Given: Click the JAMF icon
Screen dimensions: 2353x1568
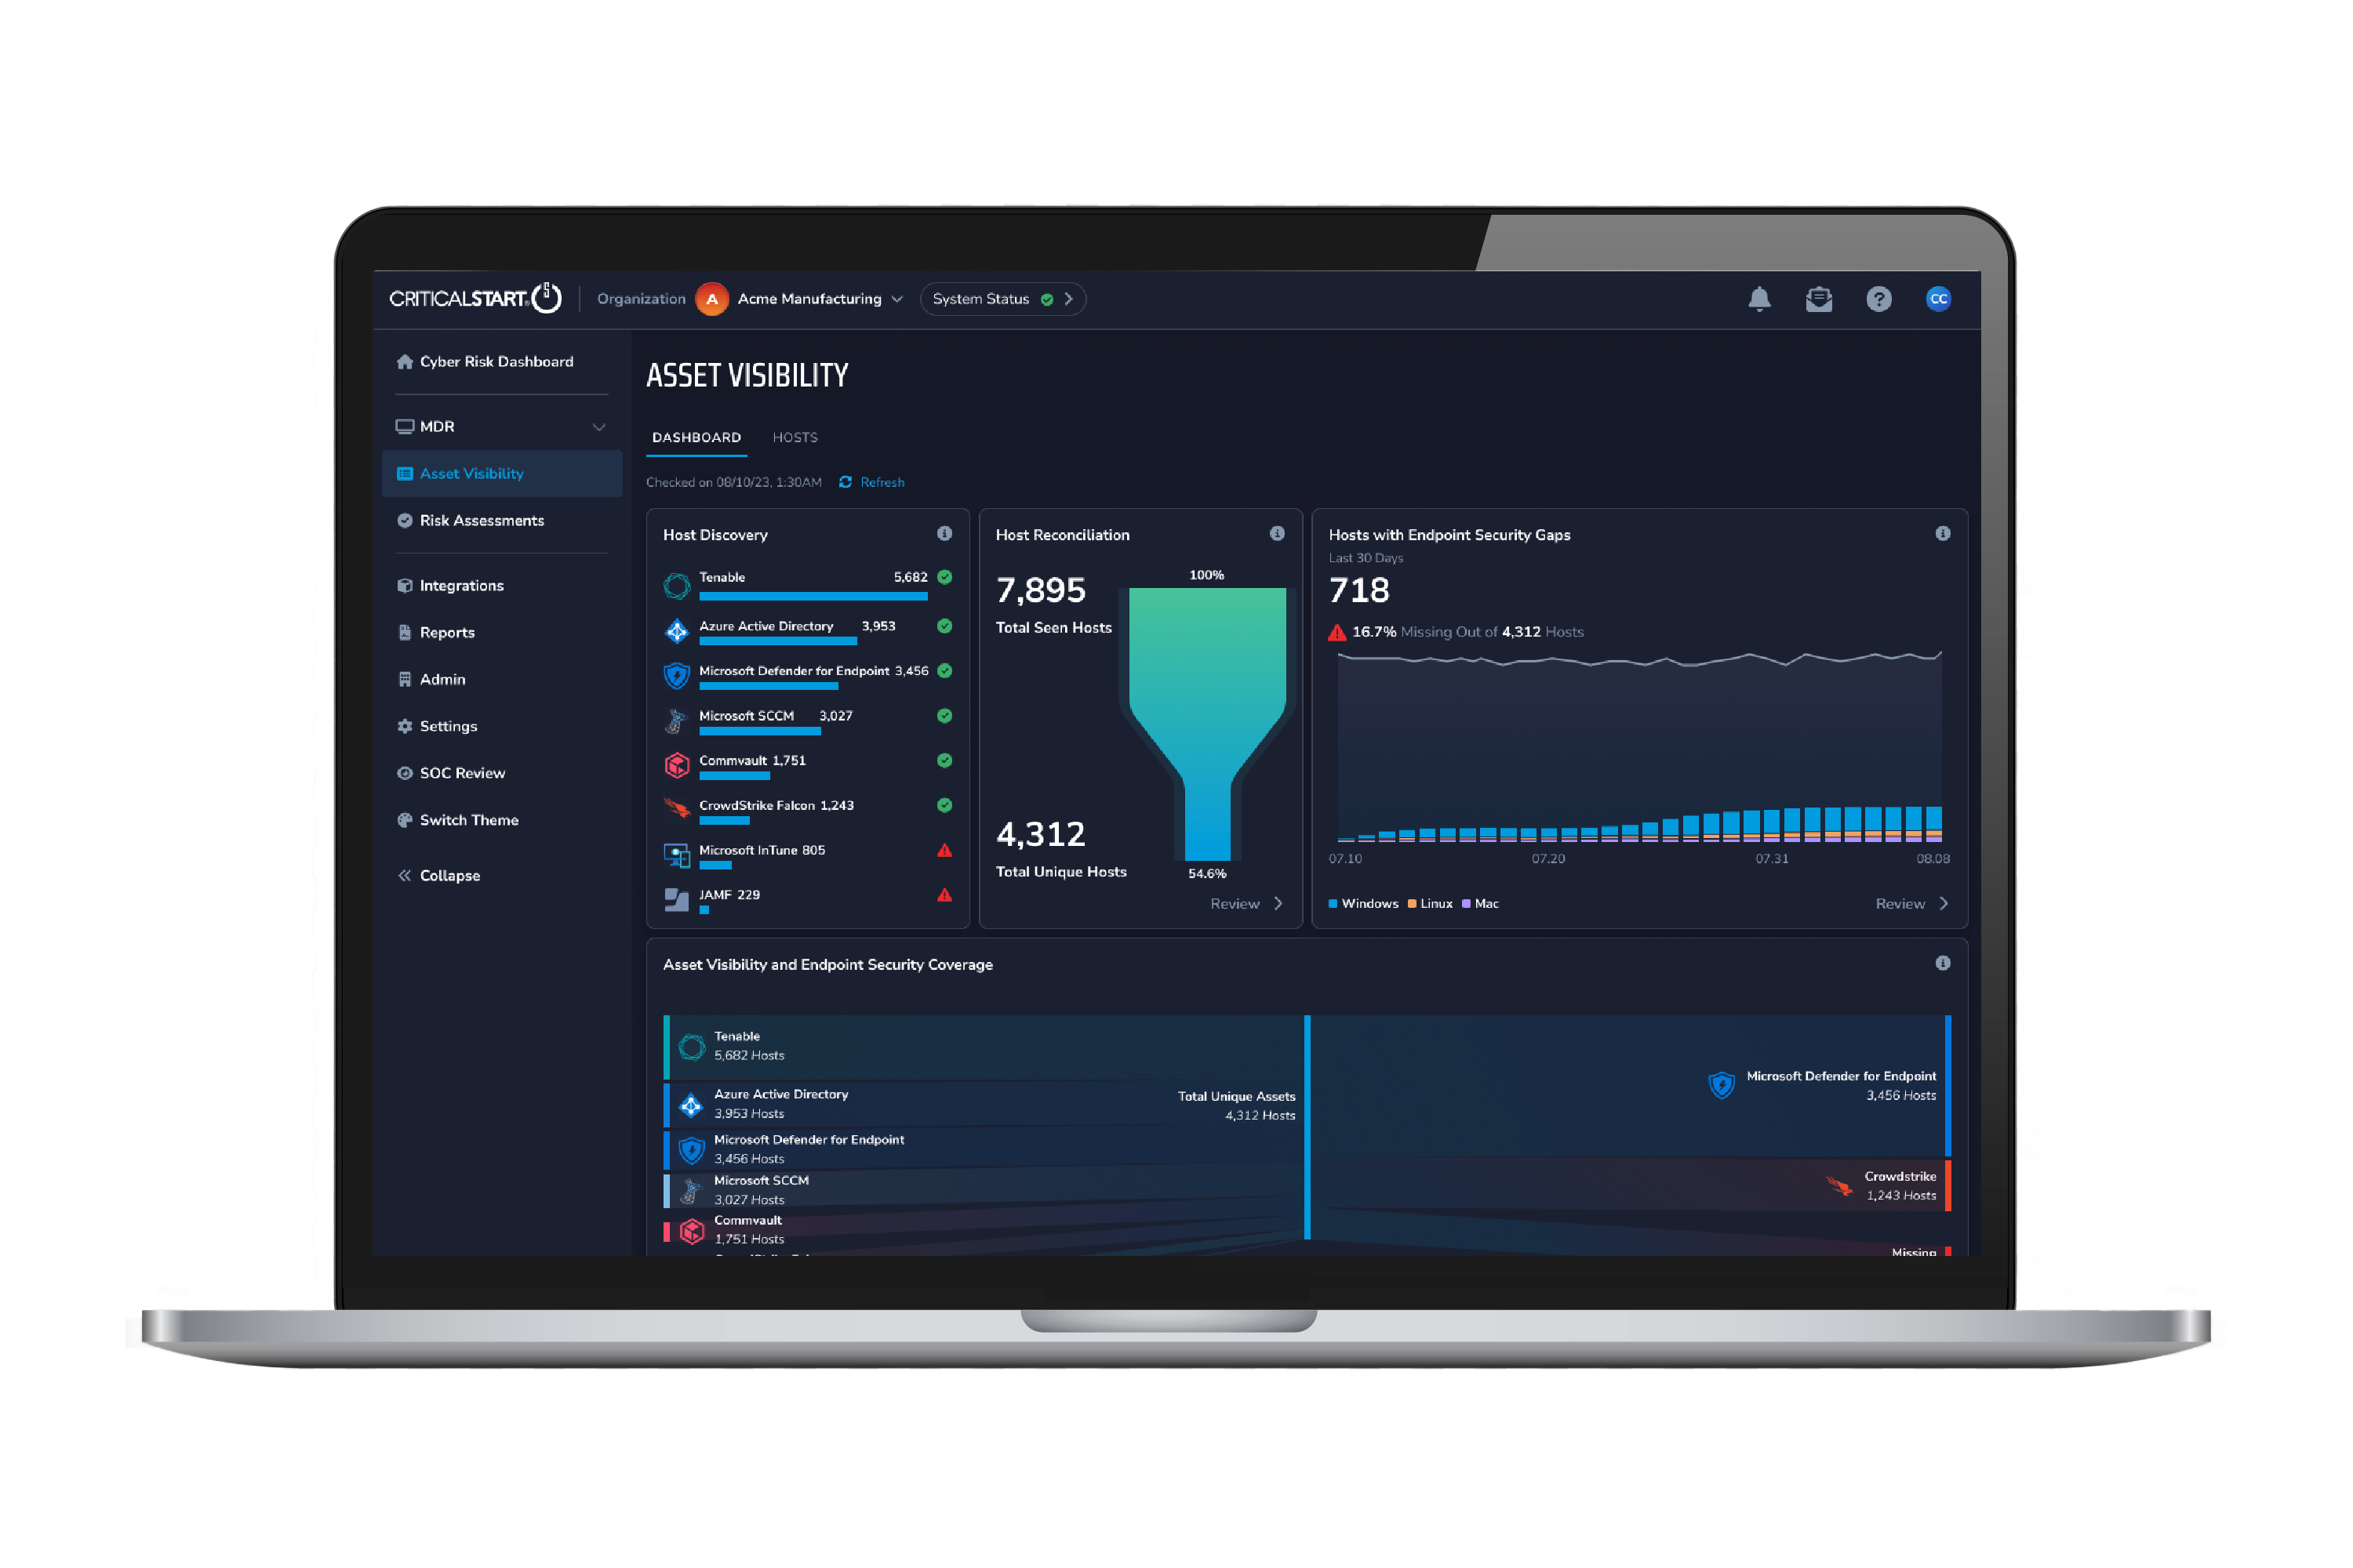Looking at the screenshot, I should coord(678,900).
